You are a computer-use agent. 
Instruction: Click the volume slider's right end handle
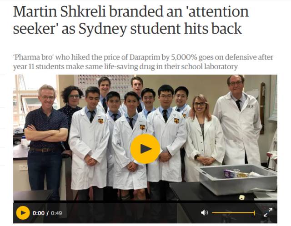(x=254, y=213)
